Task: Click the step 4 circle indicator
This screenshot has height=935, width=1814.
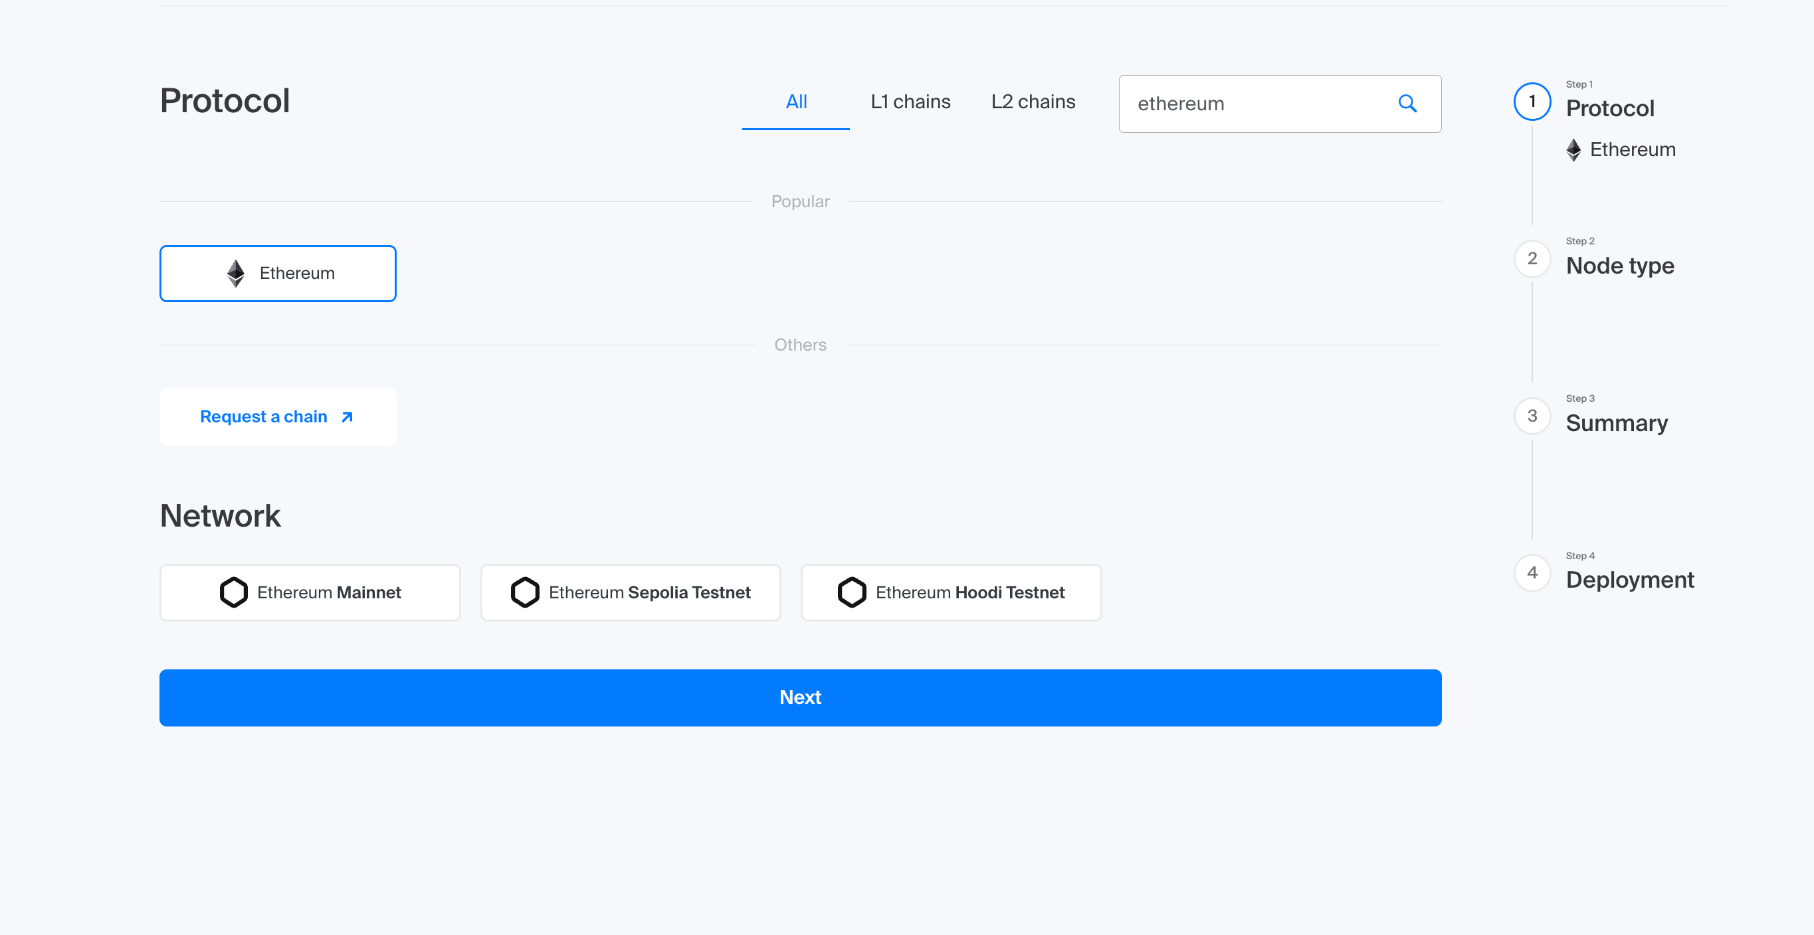Action: point(1532,572)
